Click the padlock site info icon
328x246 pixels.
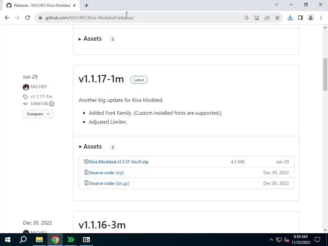point(40,18)
